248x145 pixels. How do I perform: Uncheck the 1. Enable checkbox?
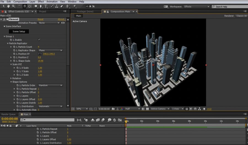click(x=39, y=40)
